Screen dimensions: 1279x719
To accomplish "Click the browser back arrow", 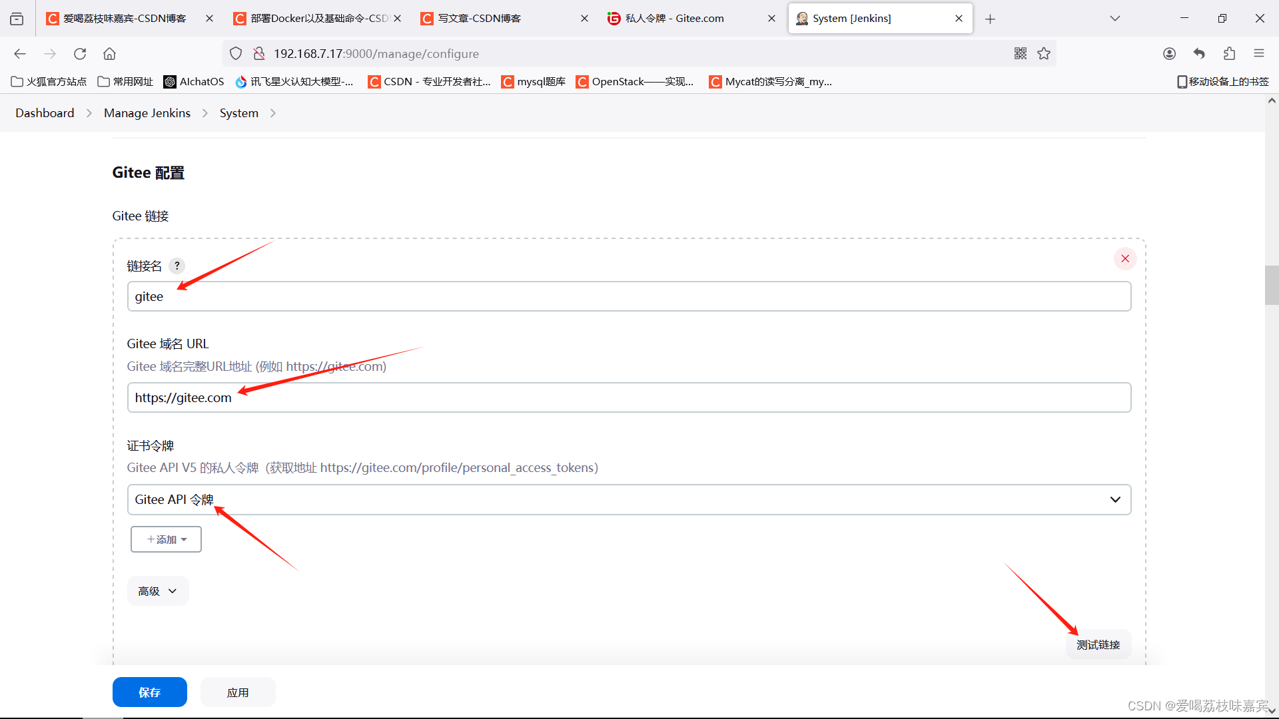I will (x=20, y=54).
